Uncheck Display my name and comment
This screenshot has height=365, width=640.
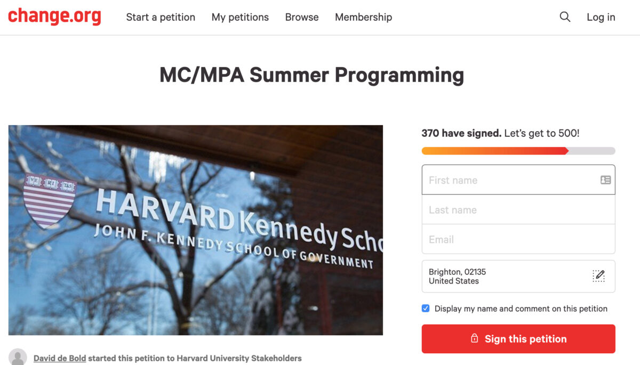tap(426, 309)
